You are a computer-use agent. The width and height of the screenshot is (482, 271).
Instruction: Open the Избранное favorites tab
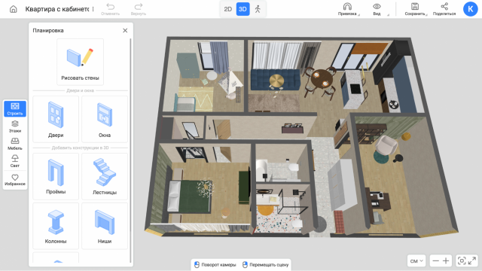(15, 180)
